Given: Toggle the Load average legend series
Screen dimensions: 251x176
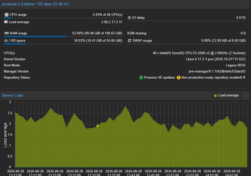Looking at the screenshot, I should tap(226, 95).
